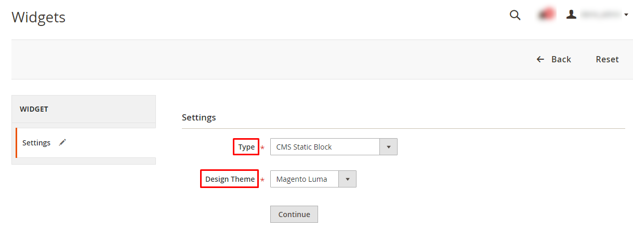Open the Design Theme select box

[313, 179]
